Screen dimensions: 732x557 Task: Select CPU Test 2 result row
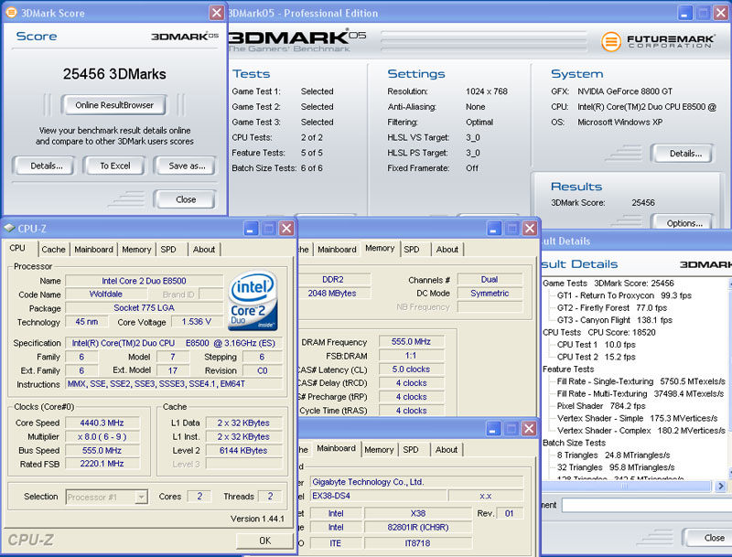click(x=597, y=357)
